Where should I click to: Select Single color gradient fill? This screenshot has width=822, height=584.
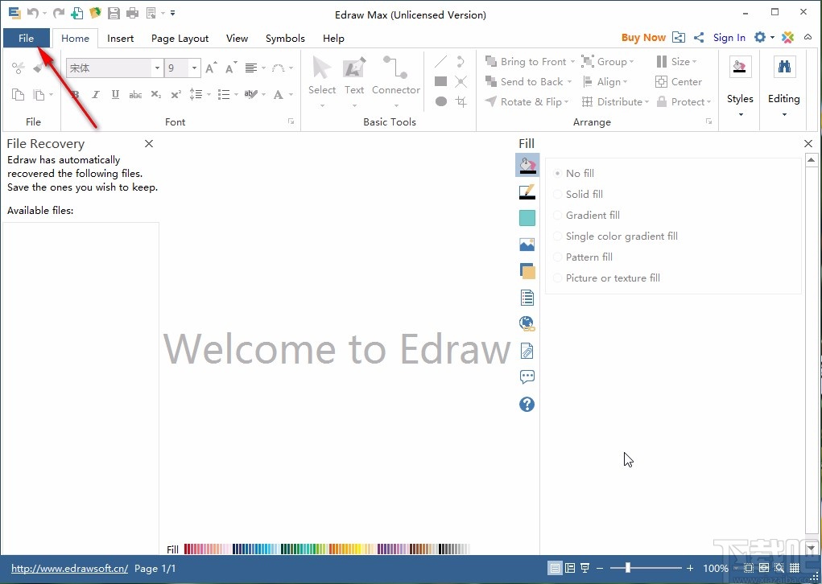pos(616,236)
